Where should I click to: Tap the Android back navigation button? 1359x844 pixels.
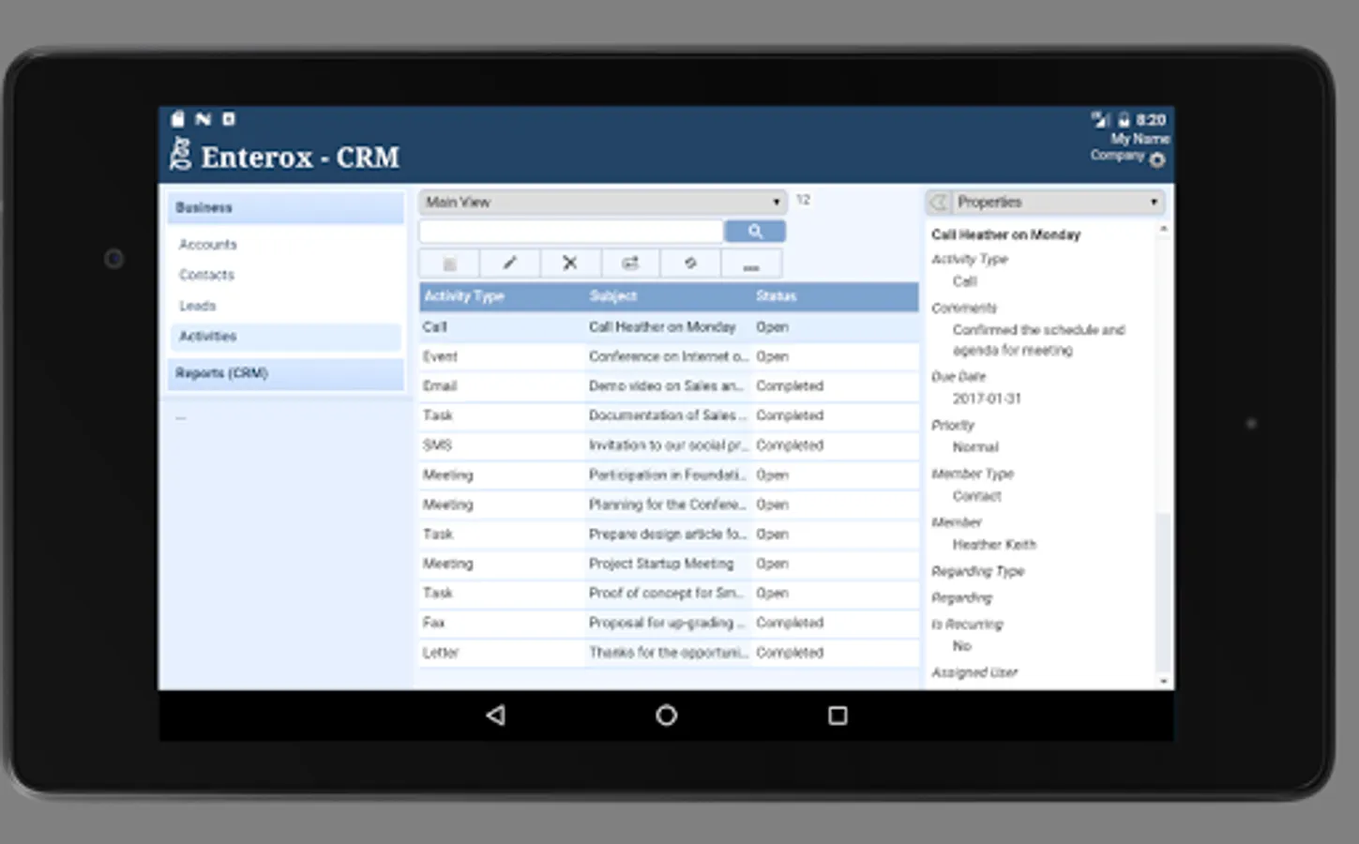(x=496, y=716)
